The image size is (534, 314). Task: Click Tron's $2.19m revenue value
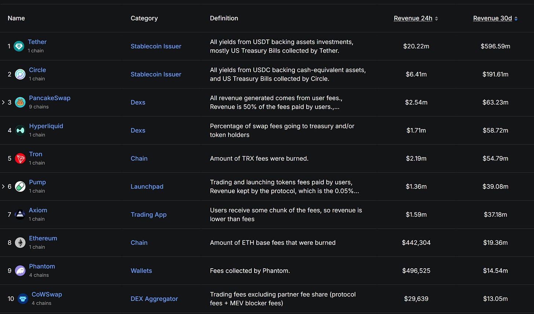416,158
